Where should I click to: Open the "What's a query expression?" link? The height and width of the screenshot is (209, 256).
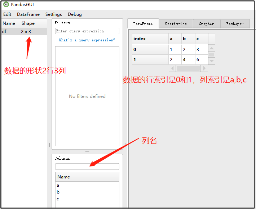pos(87,40)
